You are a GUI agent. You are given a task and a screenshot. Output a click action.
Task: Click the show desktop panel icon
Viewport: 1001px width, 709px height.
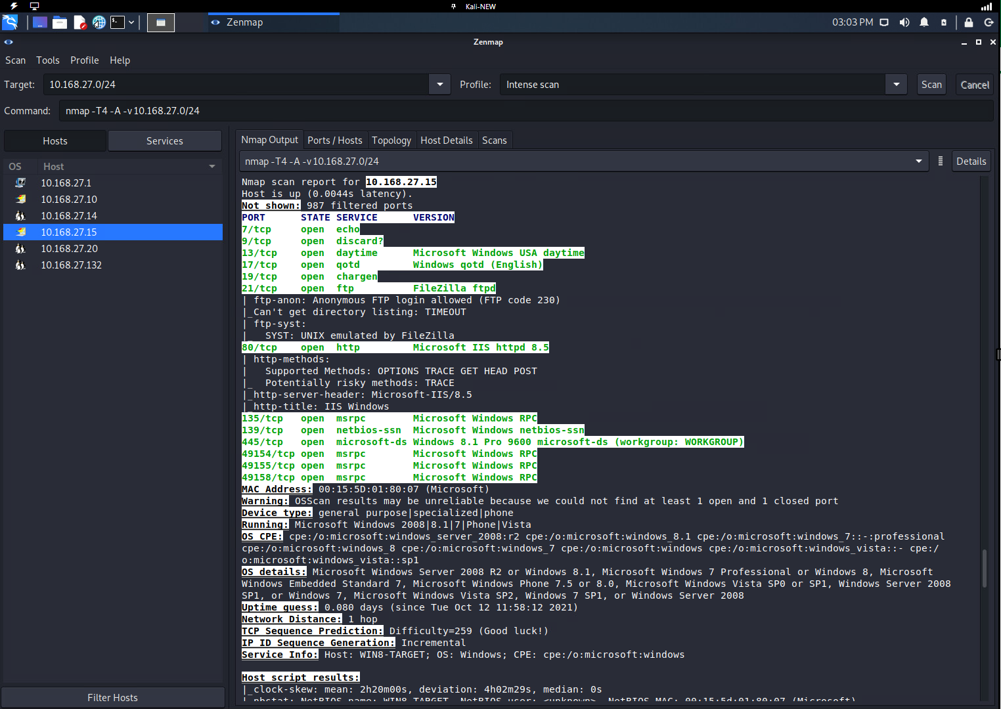click(40, 22)
